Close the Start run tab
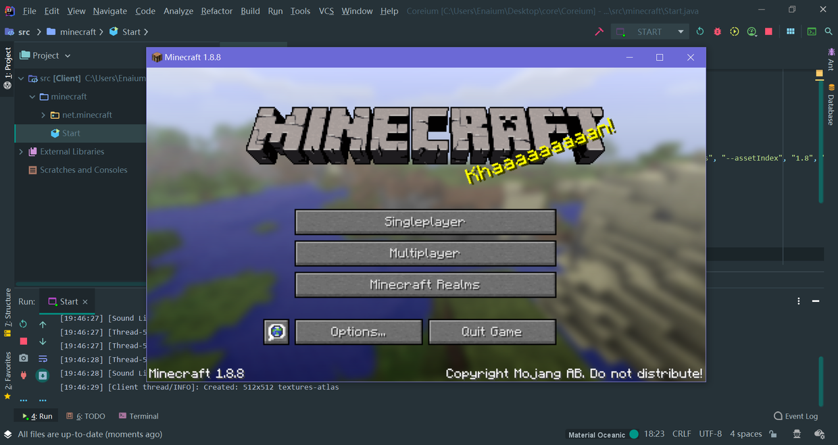The height and width of the screenshot is (445, 838). click(x=85, y=302)
